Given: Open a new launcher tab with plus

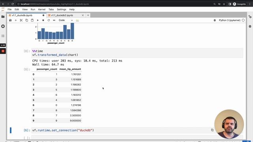Looking at the screenshot, I should click(x=88, y=15).
